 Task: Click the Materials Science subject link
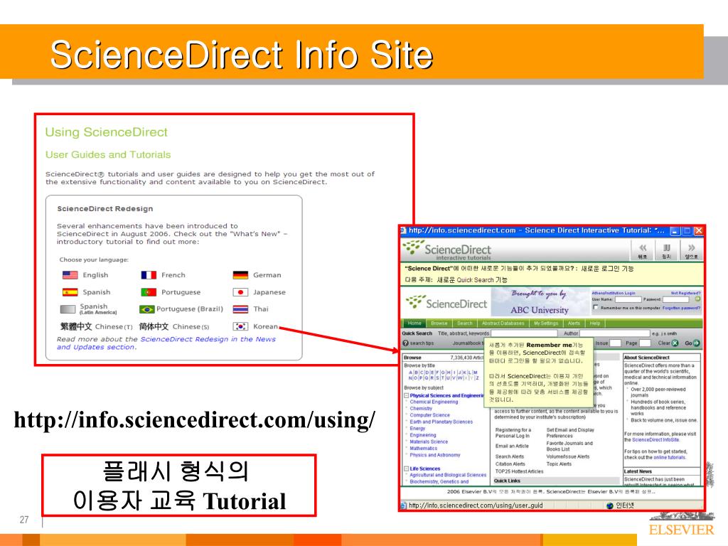click(429, 442)
